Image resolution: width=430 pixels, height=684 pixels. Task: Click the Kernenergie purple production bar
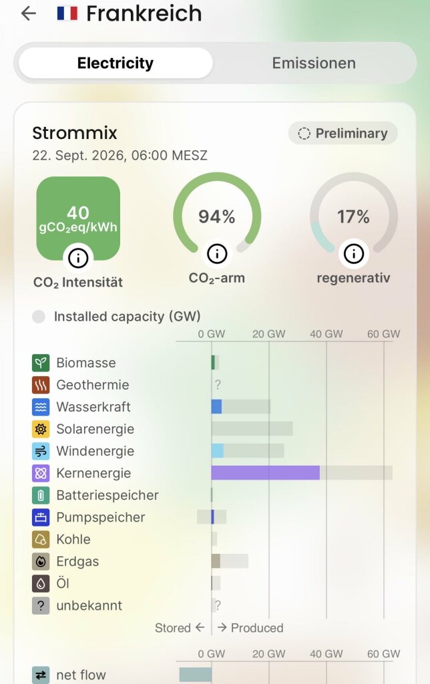(x=266, y=473)
